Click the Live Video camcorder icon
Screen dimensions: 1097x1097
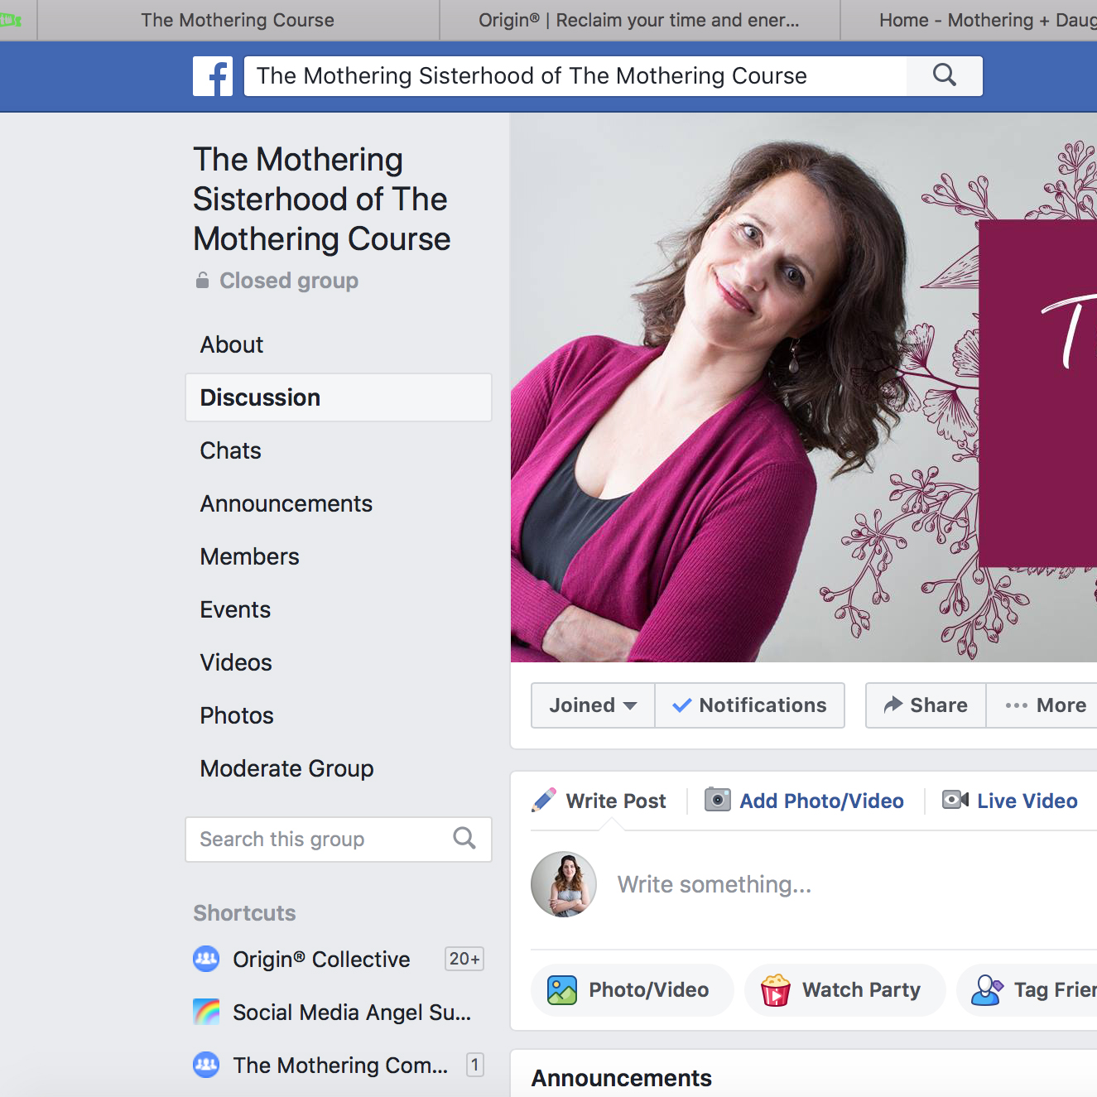pyautogui.click(x=955, y=800)
